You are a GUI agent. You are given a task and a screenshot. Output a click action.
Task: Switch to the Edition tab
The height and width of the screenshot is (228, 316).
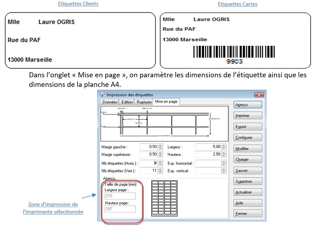coord(127,102)
